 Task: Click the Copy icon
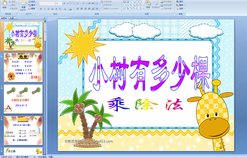10,5
